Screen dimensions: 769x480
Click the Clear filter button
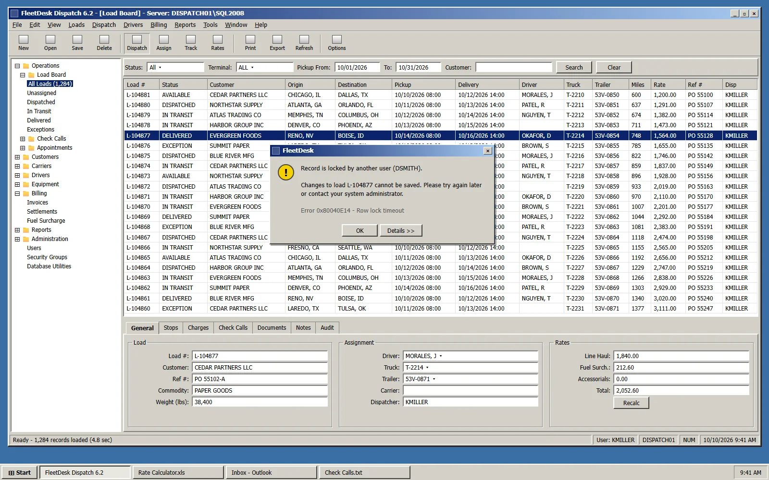(614, 68)
